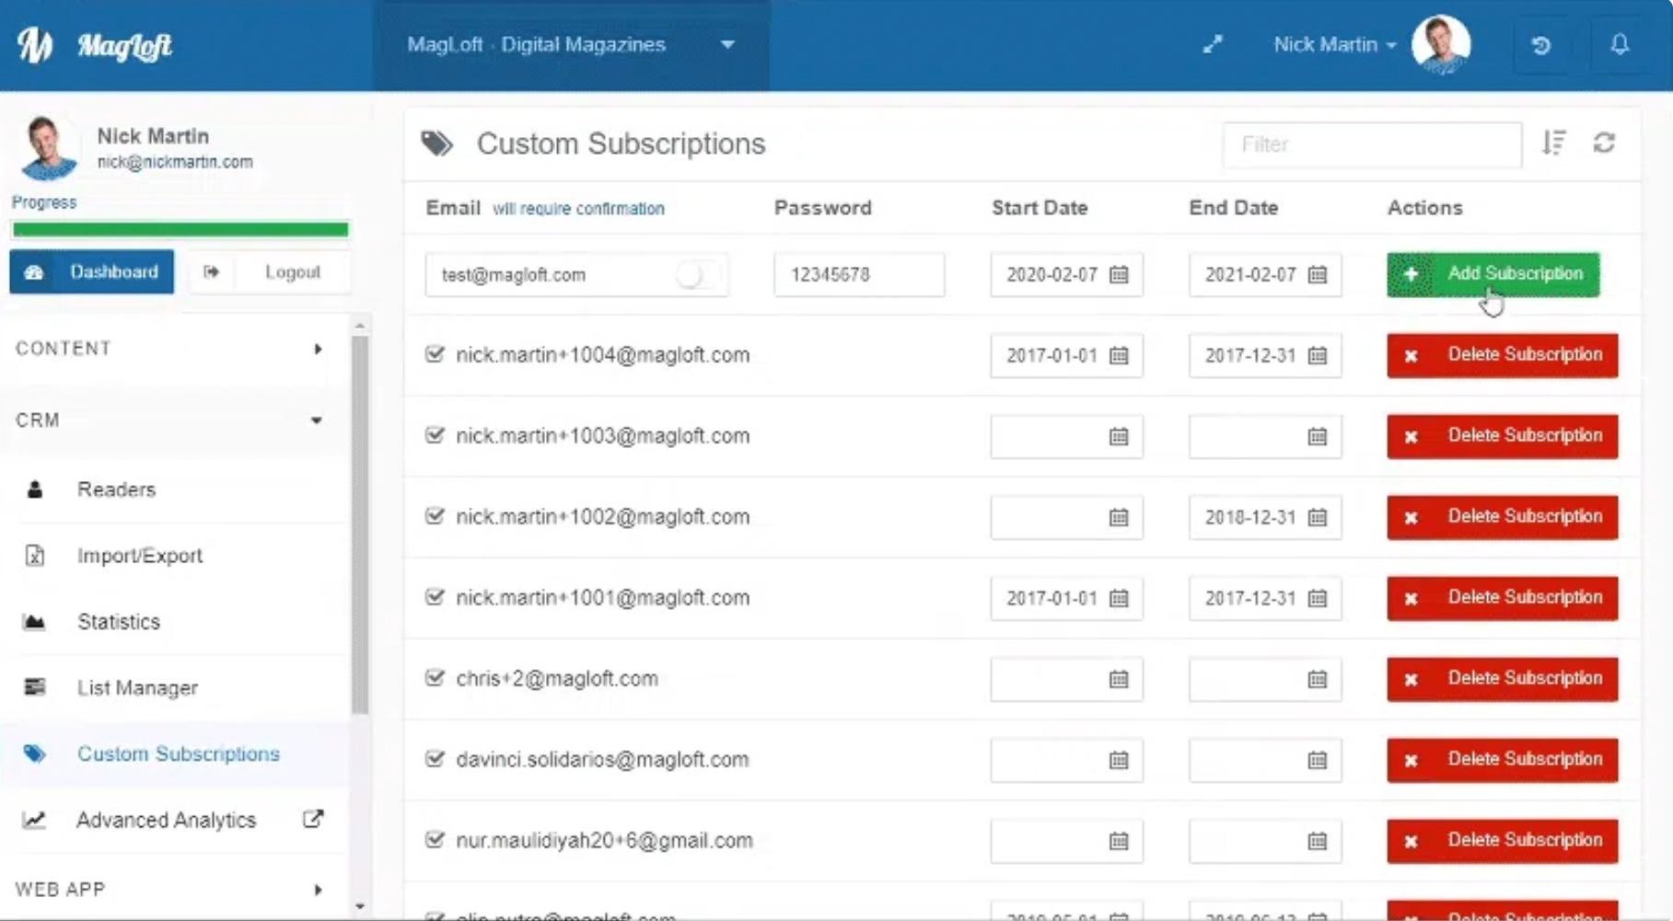Click the Filter input field
The image size is (1673, 921).
click(x=1371, y=144)
